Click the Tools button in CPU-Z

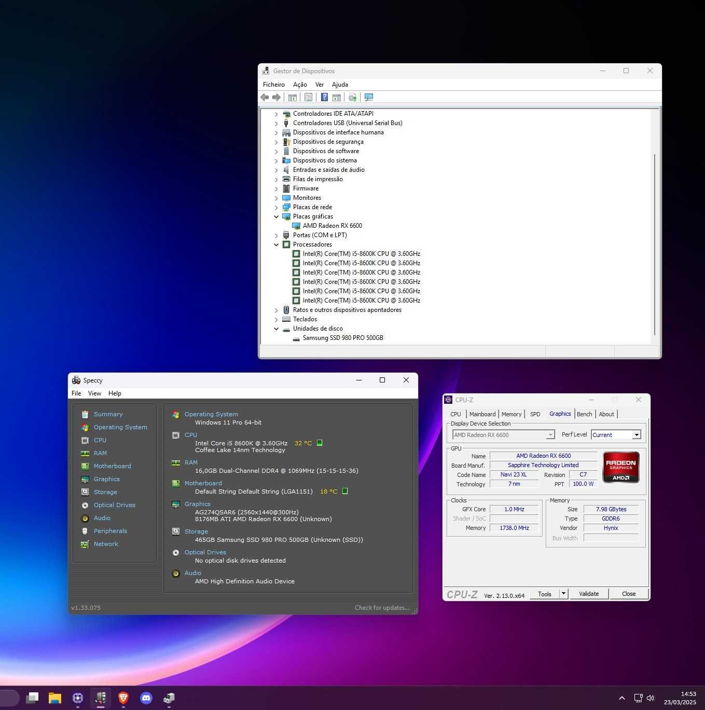coord(545,594)
